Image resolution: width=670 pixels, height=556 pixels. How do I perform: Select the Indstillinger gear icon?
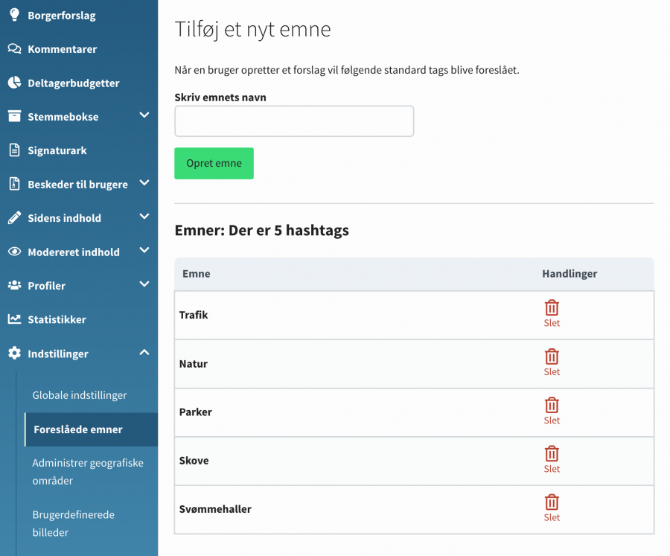point(13,353)
